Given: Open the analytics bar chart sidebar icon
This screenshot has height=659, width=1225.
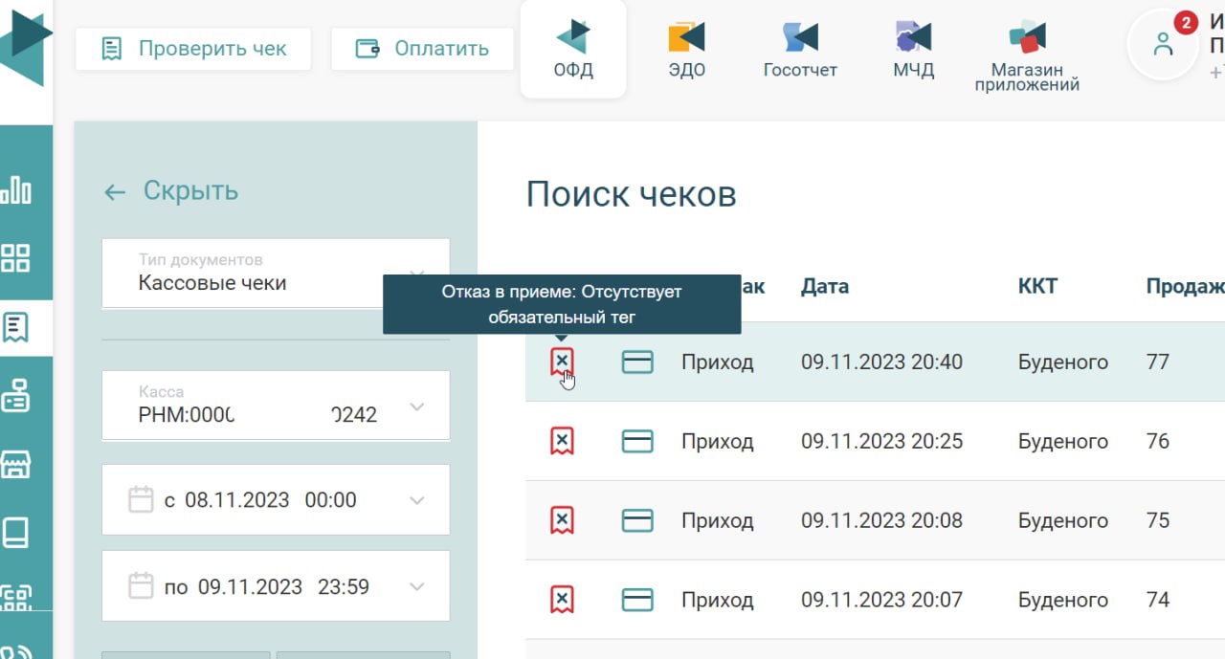Looking at the screenshot, I should coord(16,188).
